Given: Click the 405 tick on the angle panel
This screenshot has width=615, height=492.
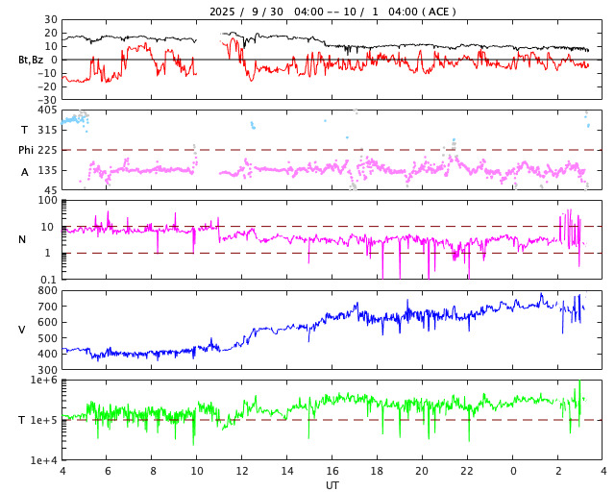Looking at the screenshot, I should coord(47,111).
